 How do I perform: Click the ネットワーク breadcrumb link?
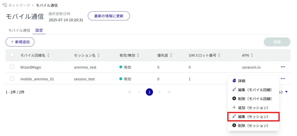[19, 6]
